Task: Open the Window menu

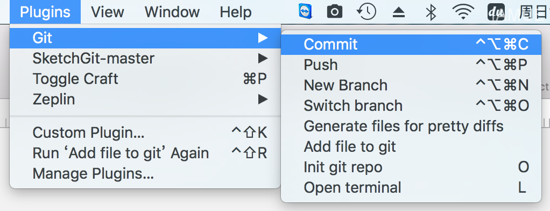Action: point(172,12)
